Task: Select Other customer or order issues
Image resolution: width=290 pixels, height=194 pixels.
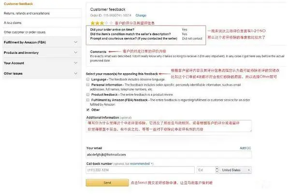Action: pyautogui.click(x=25, y=32)
